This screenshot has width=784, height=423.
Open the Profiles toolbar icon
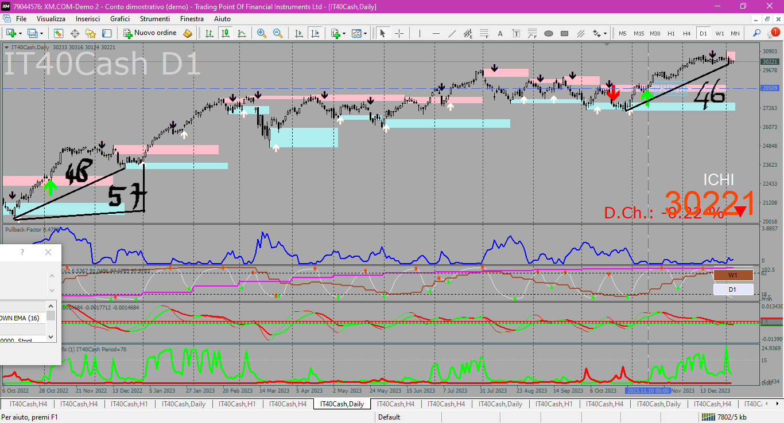pyautogui.click(x=32, y=33)
